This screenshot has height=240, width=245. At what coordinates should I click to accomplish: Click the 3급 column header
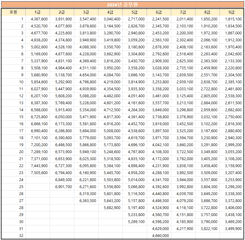point(86,12)
